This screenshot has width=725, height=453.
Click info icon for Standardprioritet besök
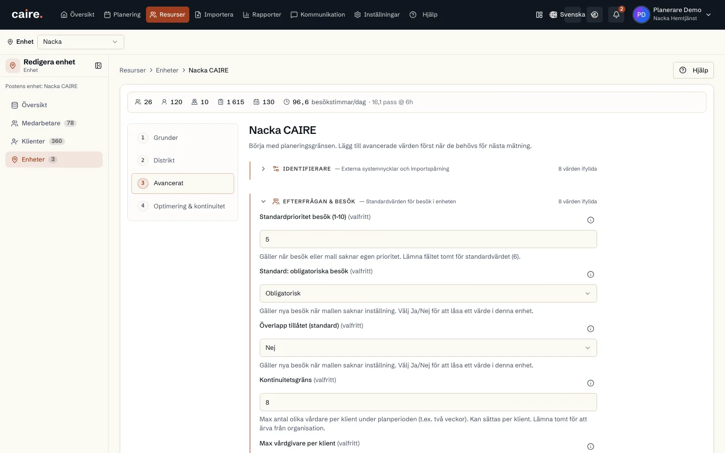[x=591, y=220]
